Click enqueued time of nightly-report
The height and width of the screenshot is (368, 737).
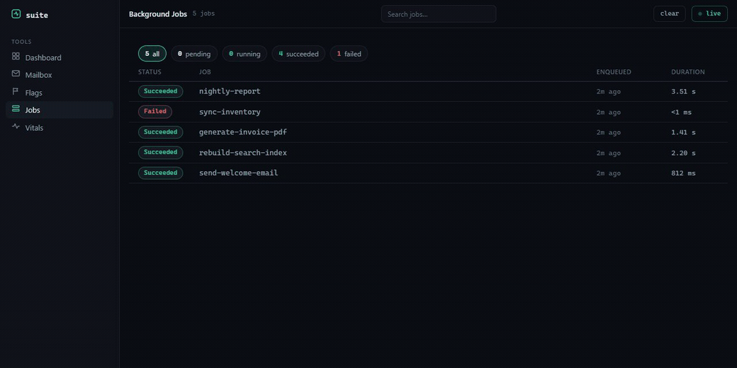coord(609,91)
